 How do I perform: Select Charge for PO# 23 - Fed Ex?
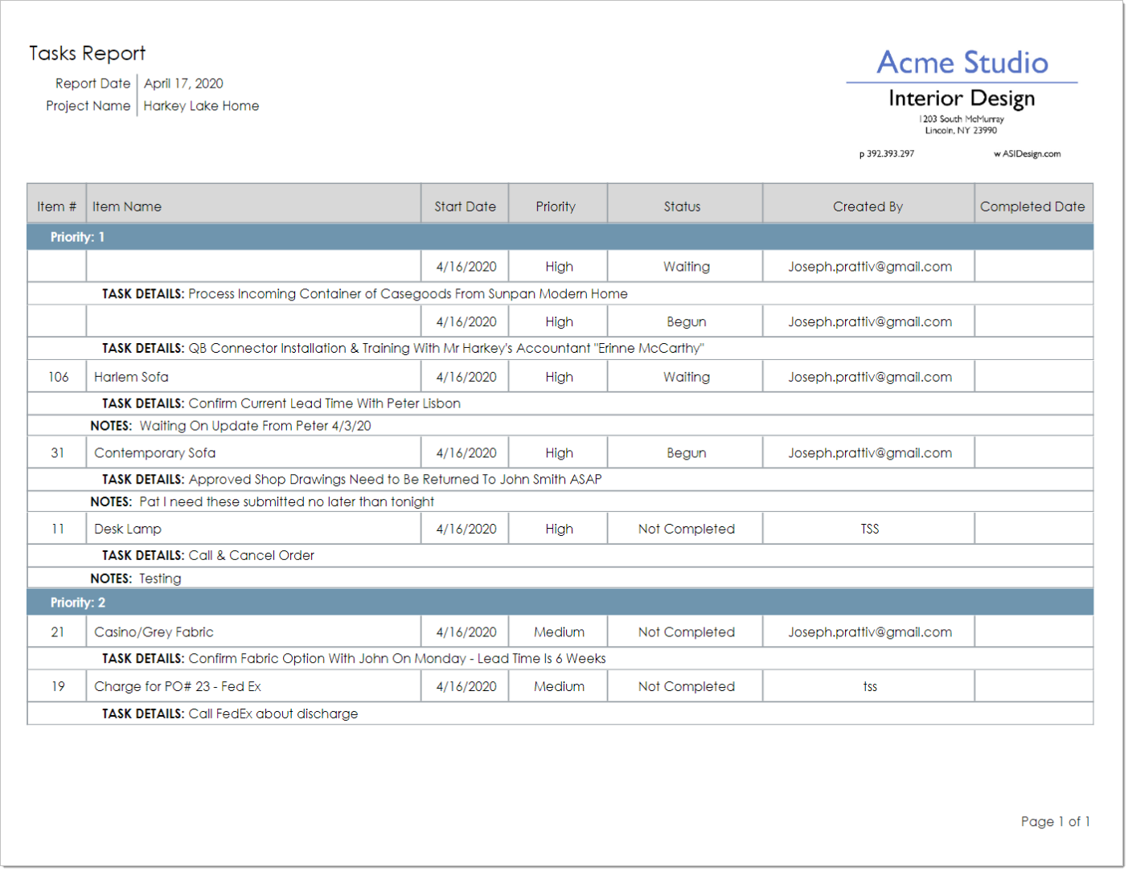177,687
